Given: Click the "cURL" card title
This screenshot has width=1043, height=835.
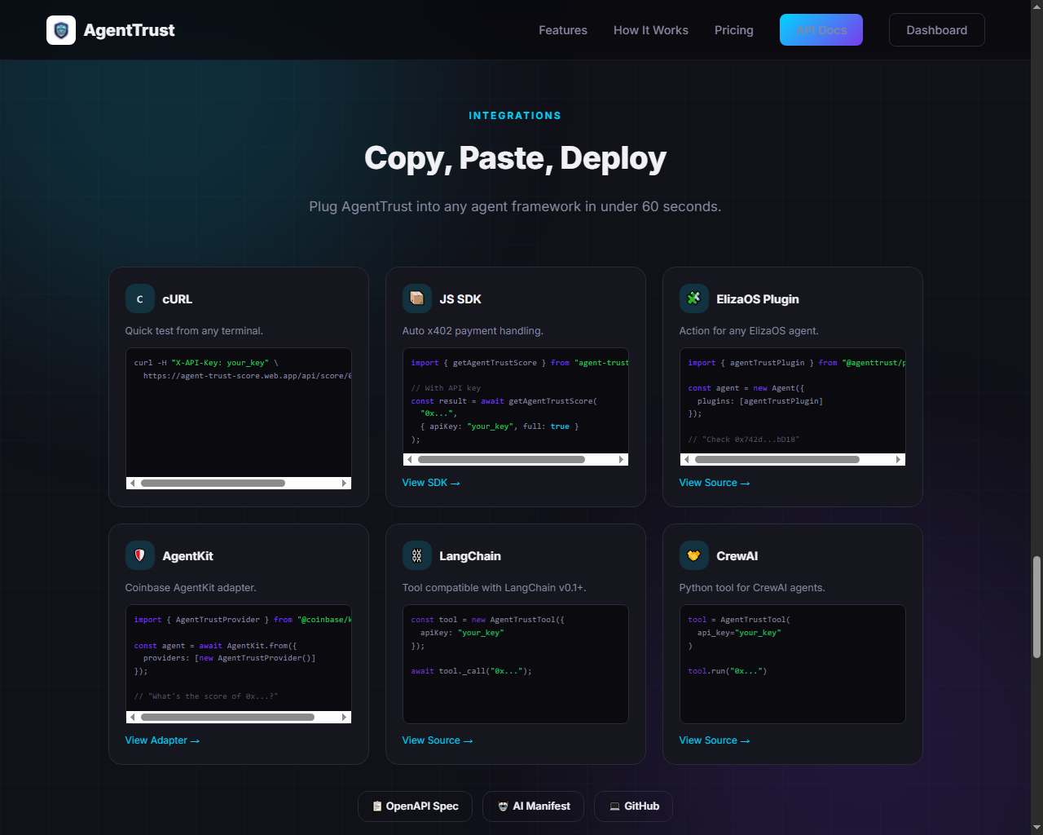Looking at the screenshot, I should [178, 299].
